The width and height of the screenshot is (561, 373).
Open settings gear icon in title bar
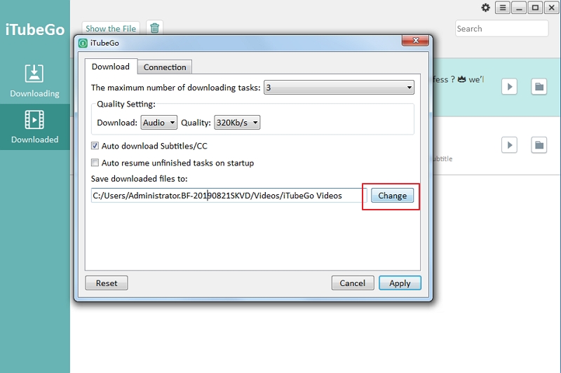(485, 8)
